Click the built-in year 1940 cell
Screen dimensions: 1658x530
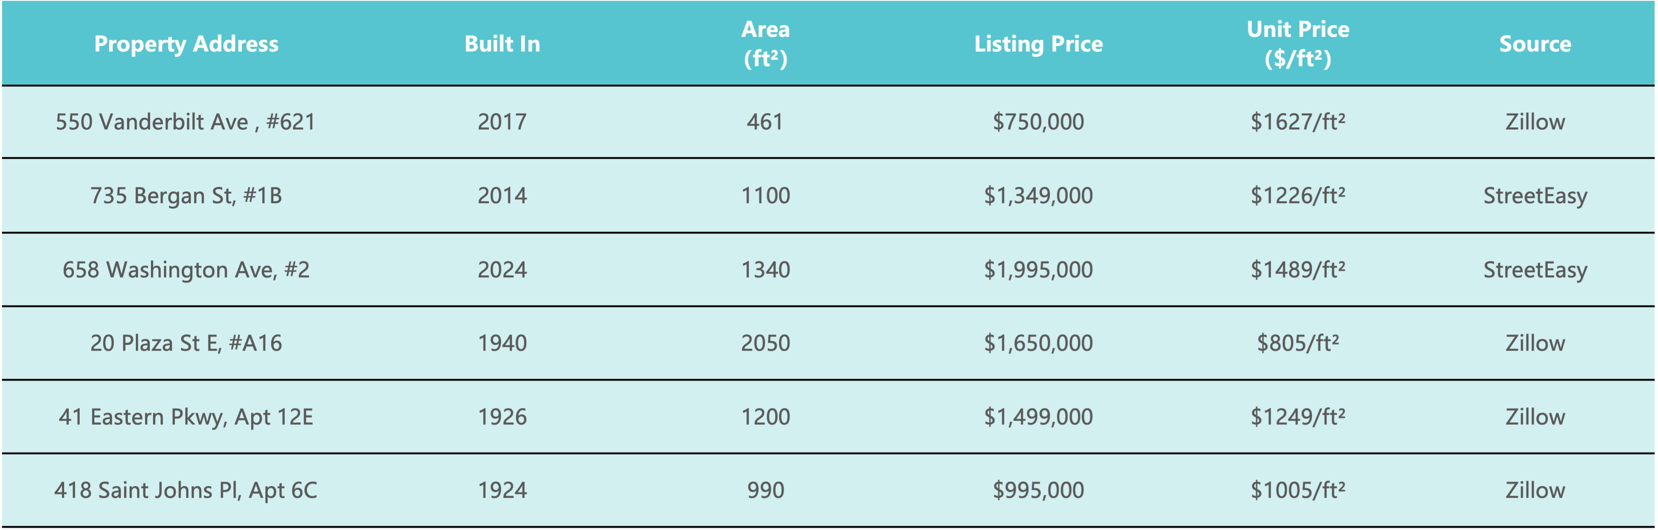[502, 343]
